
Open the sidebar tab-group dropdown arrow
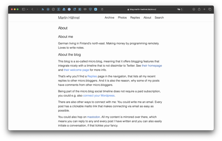pyautogui.click(x=27, y=9)
